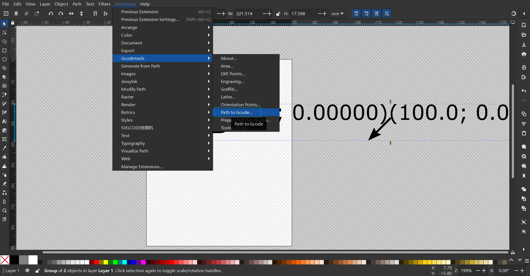Image resolution: width=530 pixels, height=276 pixels.
Task: Toggle scale rounded corners option
Action: 366,14
